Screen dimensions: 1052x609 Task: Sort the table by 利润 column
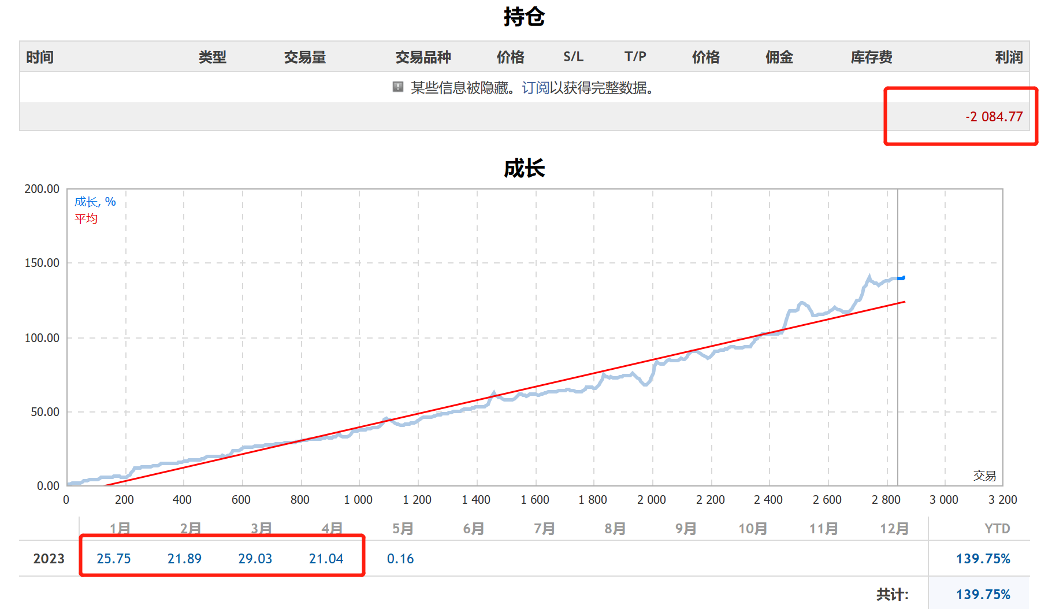1009,57
